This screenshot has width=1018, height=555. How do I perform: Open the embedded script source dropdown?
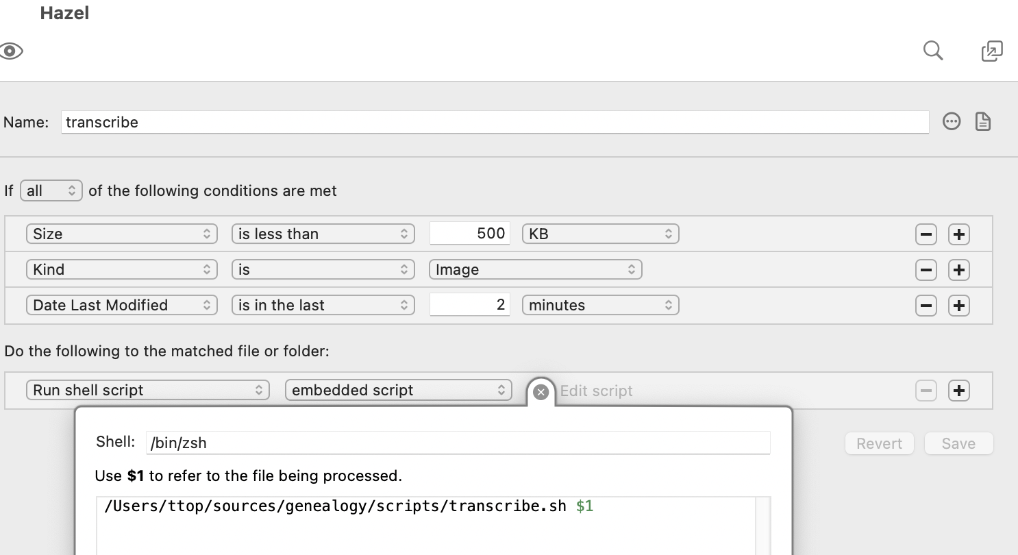pyautogui.click(x=399, y=391)
